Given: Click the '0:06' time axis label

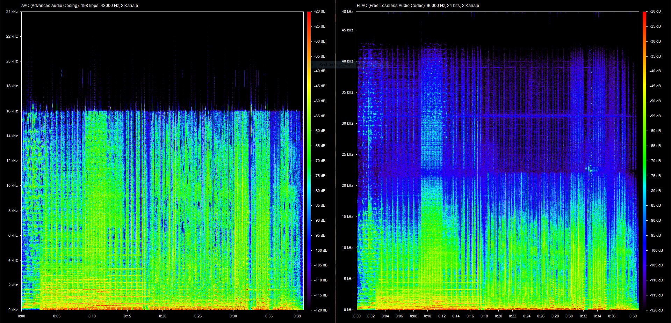Looking at the screenshot, I should (x=399, y=316).
